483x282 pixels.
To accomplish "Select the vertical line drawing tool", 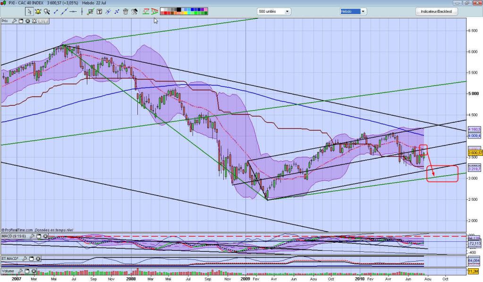I will pyautogui.click(x=81, y=11).
